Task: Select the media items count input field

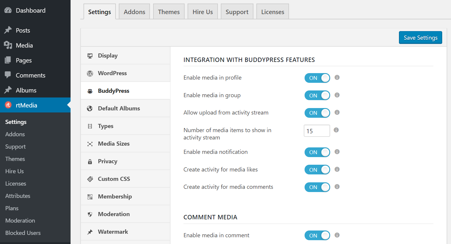Action: (x=317, y=130)
